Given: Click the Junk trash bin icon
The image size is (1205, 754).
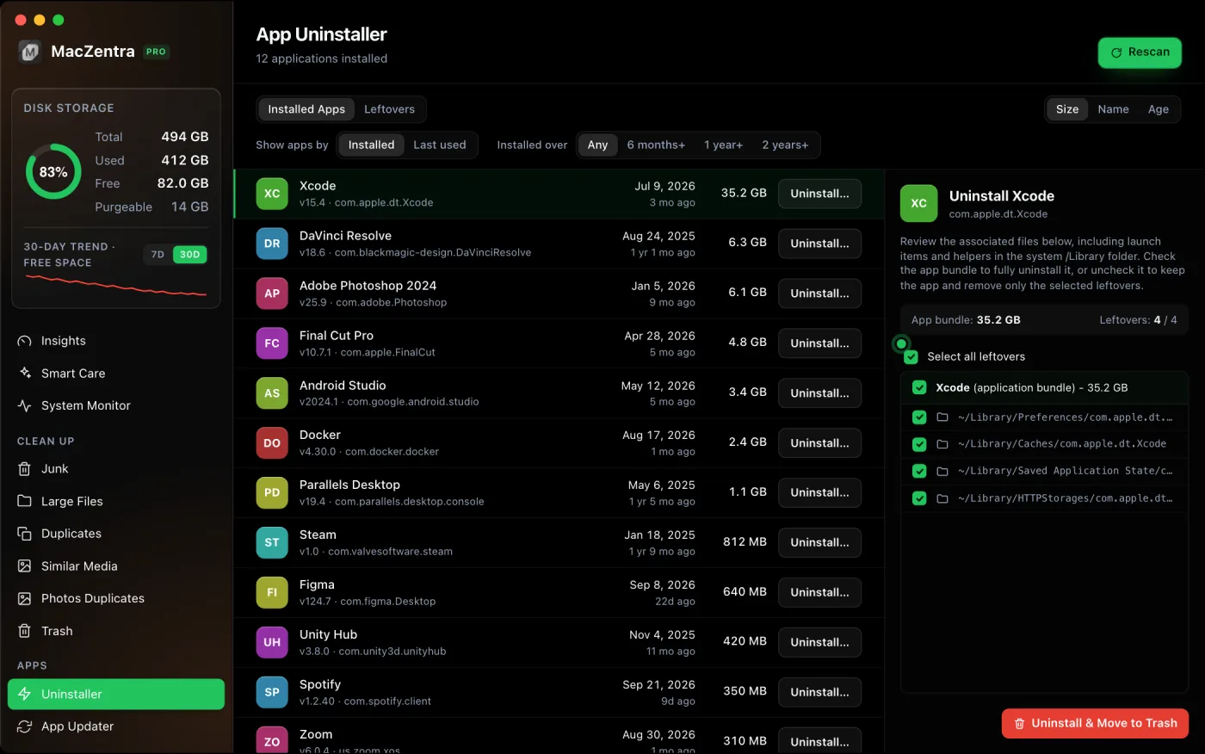Looking at the screenshot, I should point(24,469).
